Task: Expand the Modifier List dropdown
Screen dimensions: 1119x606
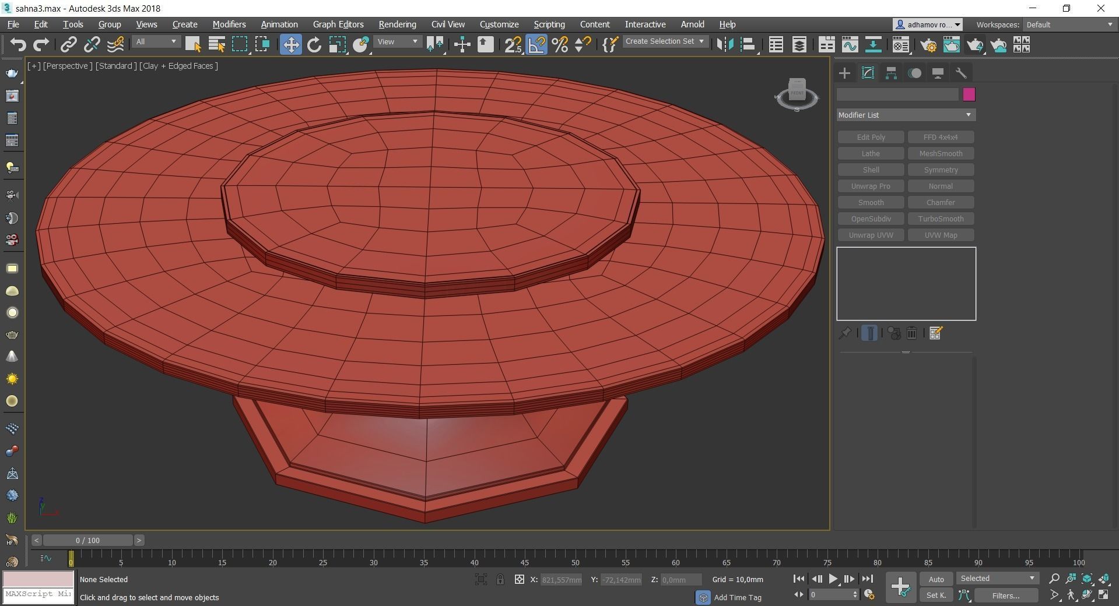Action: (x=906, y=115)
